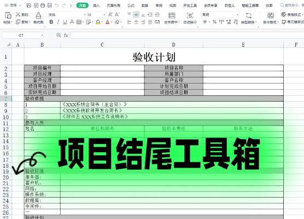Toggle Italic formatting button
The width and height of the screenshot is (304, 219).
pyautogui.click(x=58, y=22)
